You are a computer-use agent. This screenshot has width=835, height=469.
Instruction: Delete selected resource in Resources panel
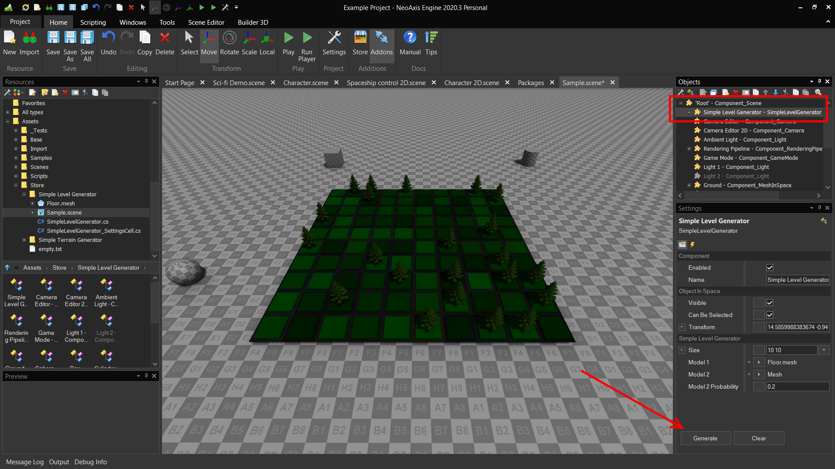pos(65,92)
